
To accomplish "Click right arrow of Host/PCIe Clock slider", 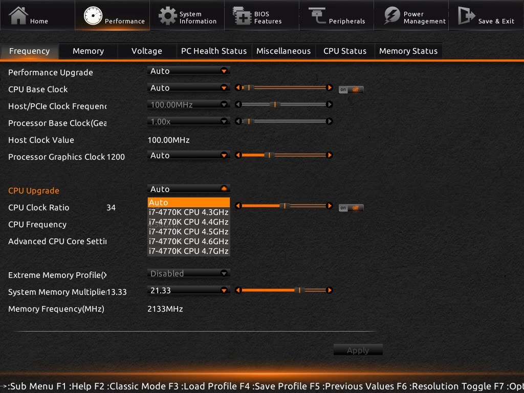I will click(x=329, y=104).
